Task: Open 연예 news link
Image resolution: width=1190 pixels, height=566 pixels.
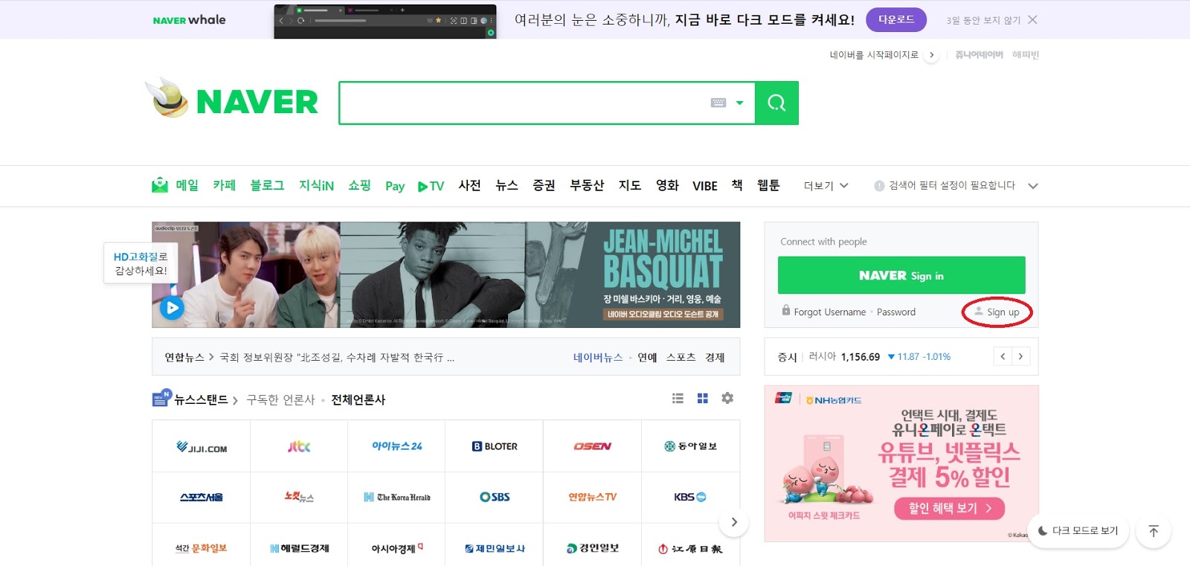Action: (648, 358)
